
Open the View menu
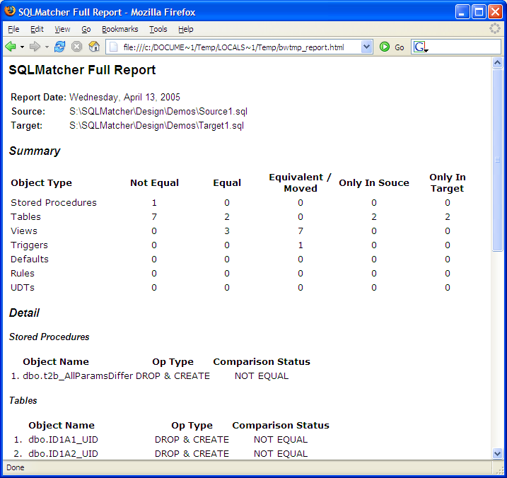(62, 29)
